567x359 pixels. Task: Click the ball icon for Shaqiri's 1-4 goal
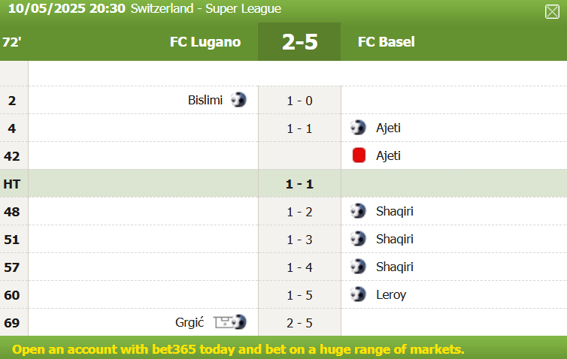pos(358,267)
